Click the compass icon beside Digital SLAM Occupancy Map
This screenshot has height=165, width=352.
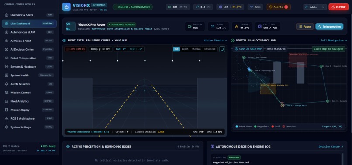[x=233, y=41]
